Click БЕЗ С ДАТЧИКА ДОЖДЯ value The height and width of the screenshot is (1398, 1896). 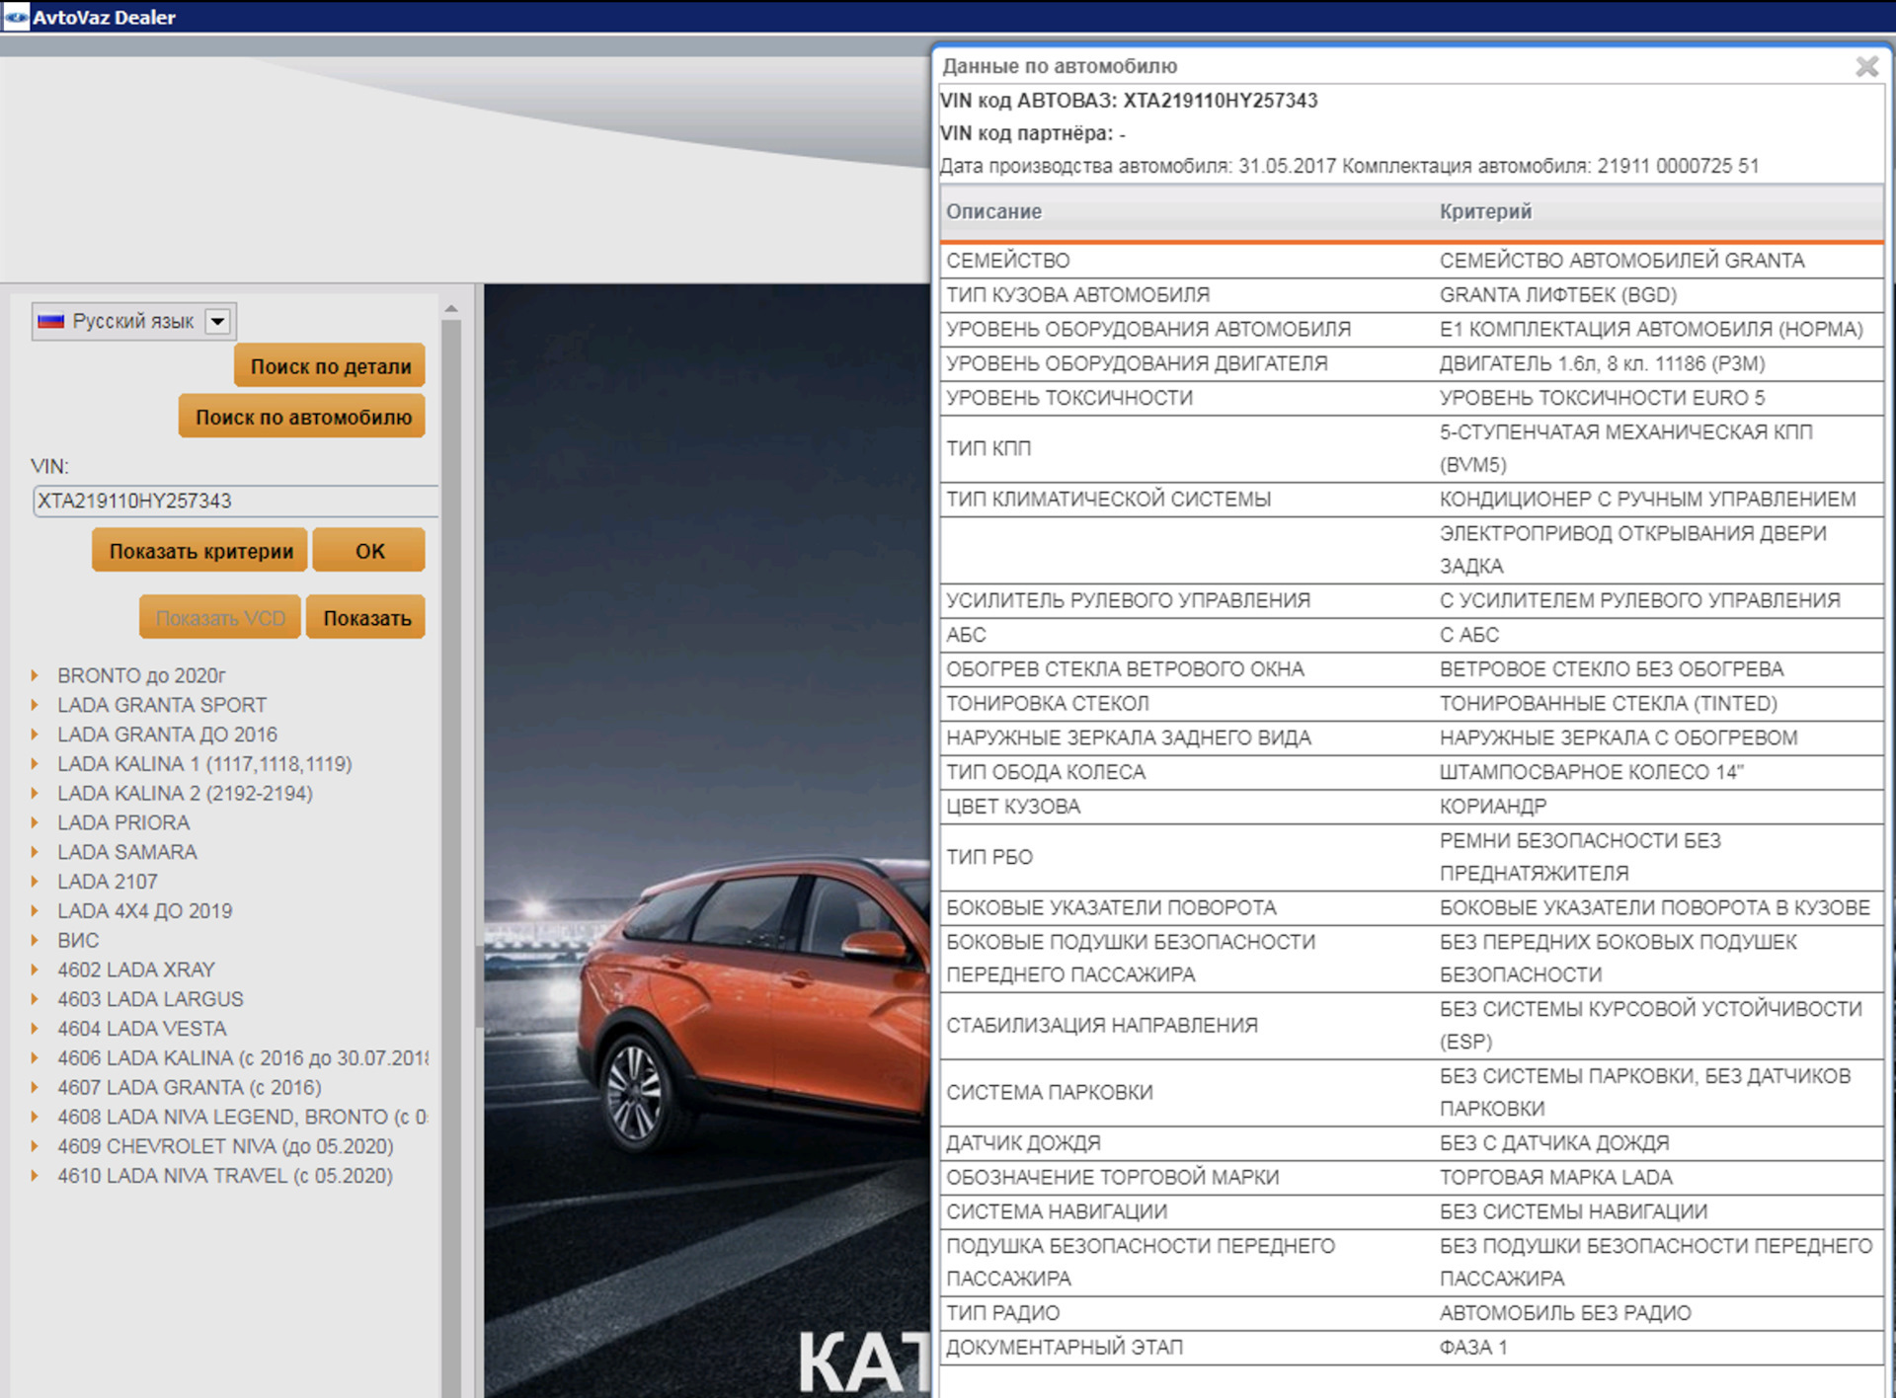tap(1554, 1143)
